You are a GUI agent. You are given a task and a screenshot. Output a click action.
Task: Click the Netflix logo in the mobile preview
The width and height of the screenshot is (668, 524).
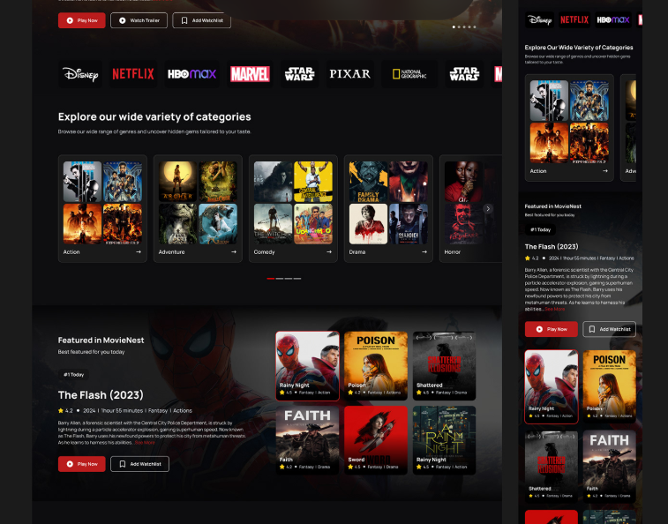coord(574,19)
